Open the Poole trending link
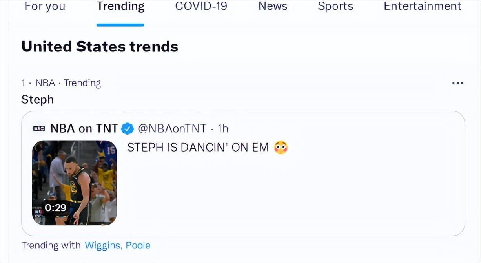This screenshot has width=481, height=263. (138, 245)
